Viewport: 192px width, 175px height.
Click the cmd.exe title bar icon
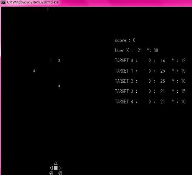[3, 2]
